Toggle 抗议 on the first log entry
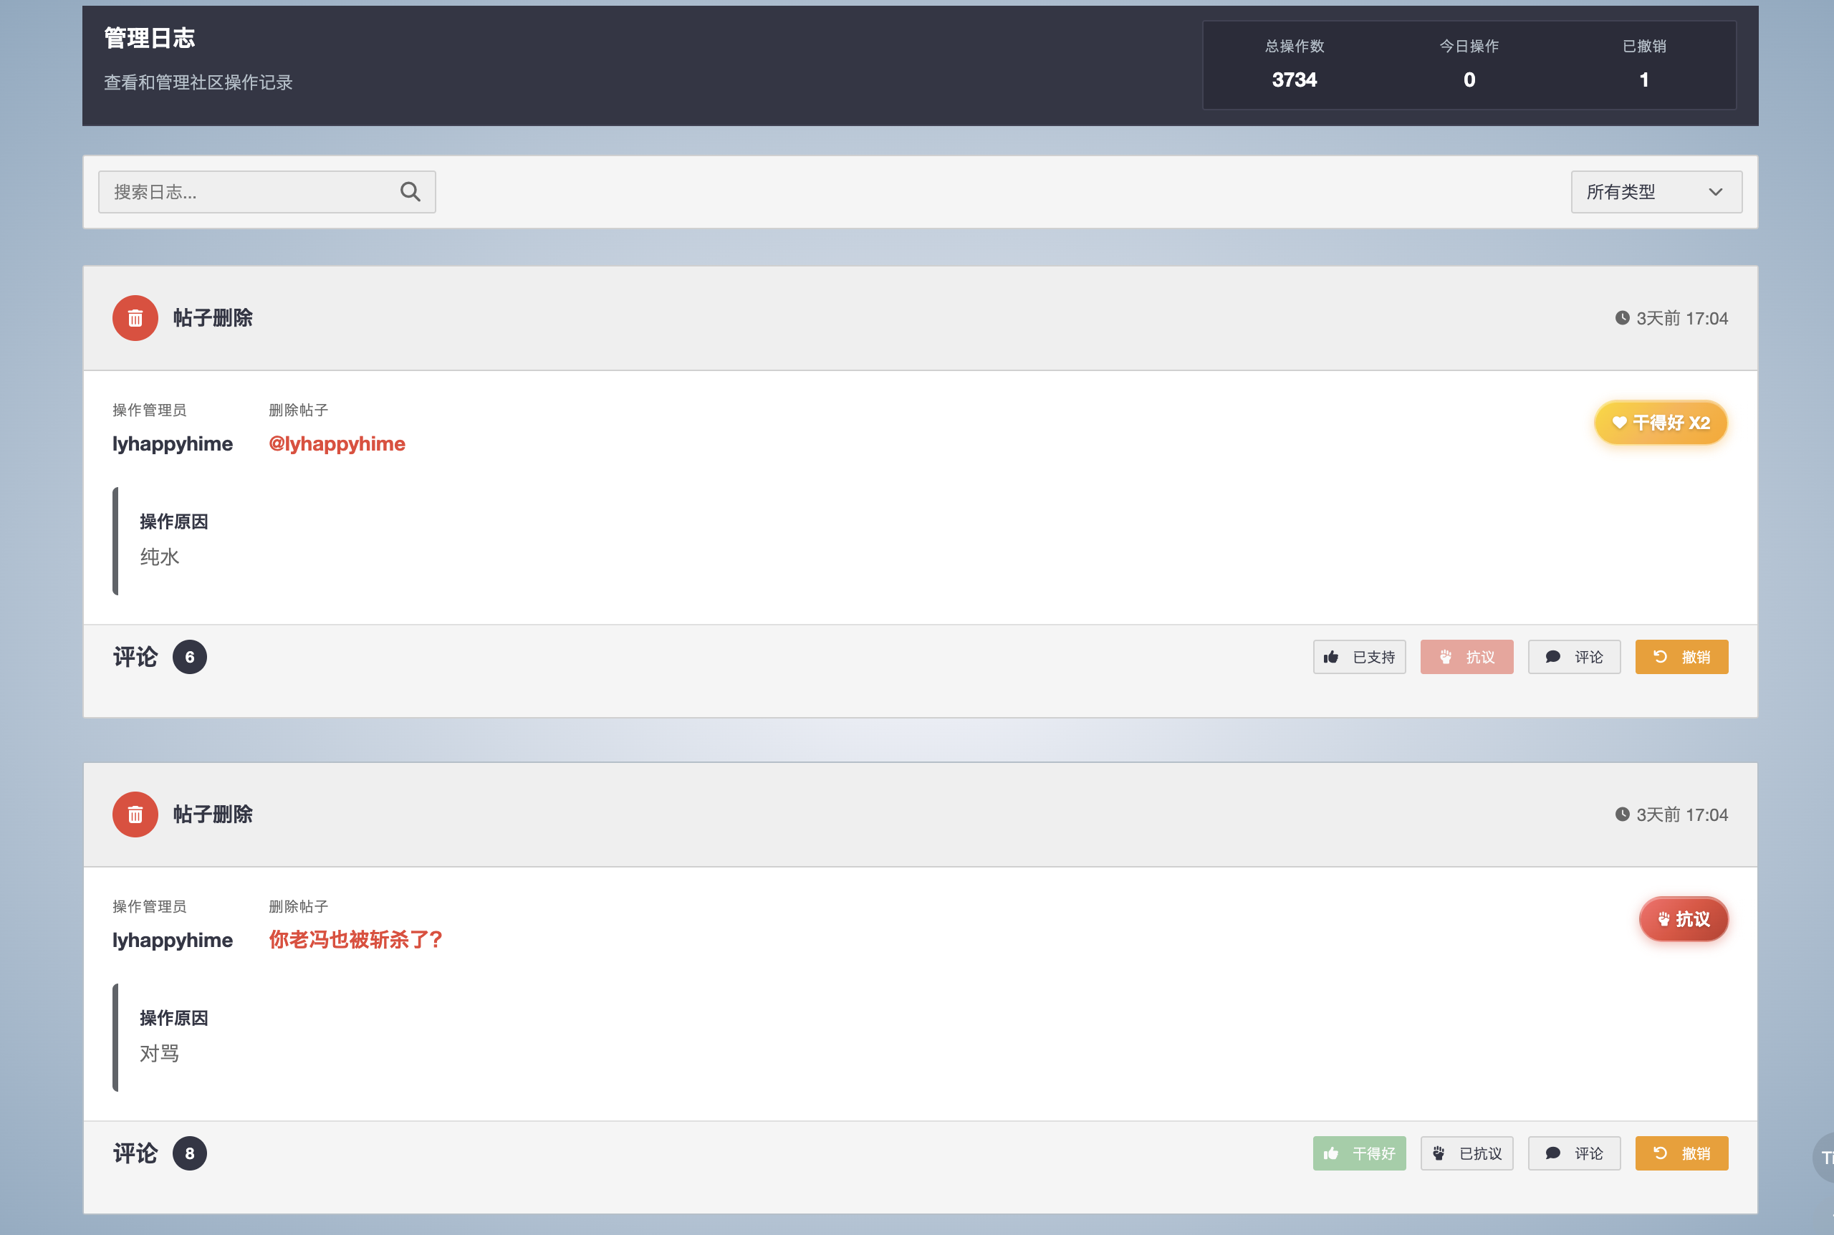 1466,657
